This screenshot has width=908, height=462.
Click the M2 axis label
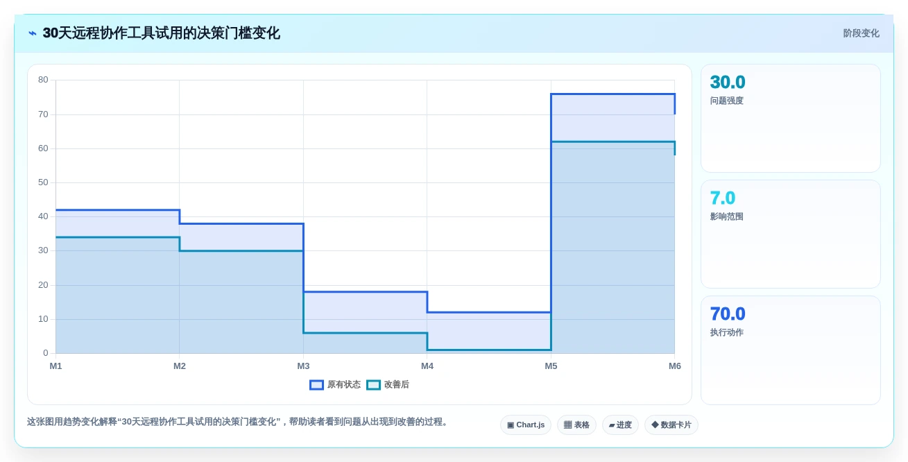[180, 366]
